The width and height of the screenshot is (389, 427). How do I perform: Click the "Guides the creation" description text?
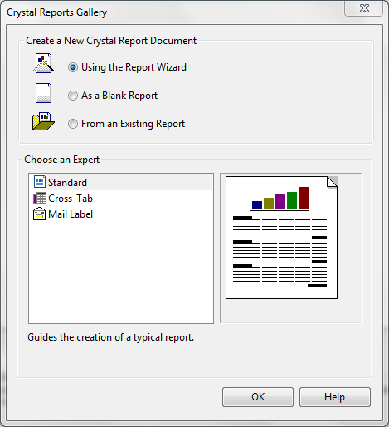click(110, 337)
